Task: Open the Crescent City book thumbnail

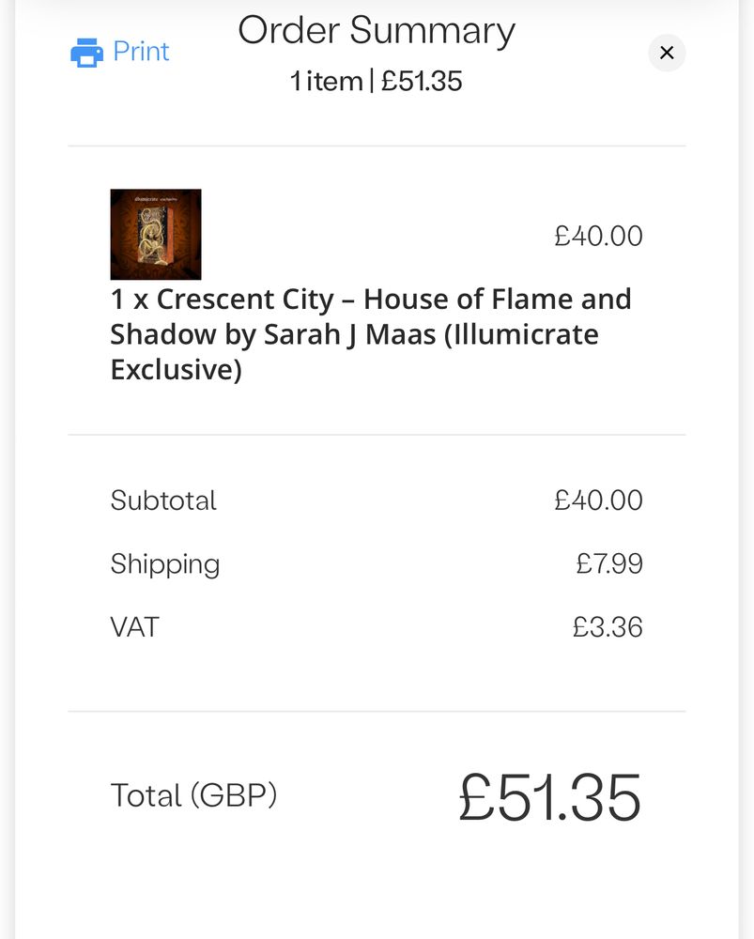Action: tap(156, 234)
